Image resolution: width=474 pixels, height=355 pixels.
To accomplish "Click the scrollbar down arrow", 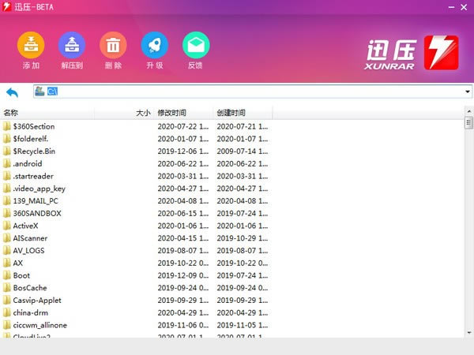I will click(x=468, y=333).
